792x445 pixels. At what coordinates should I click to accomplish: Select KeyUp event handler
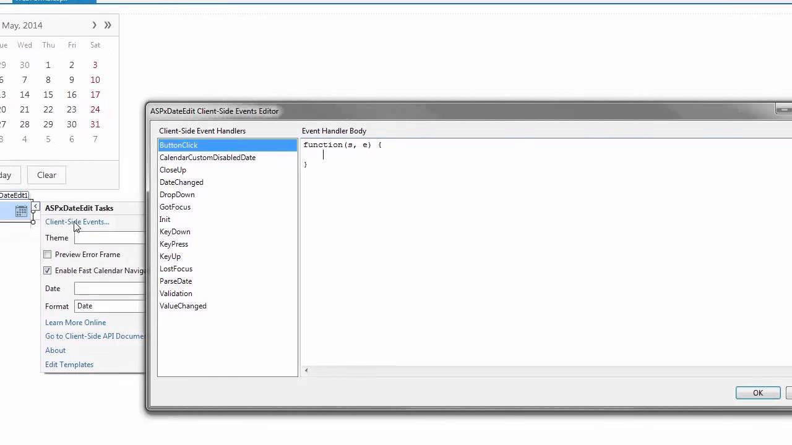pos(227,256)
